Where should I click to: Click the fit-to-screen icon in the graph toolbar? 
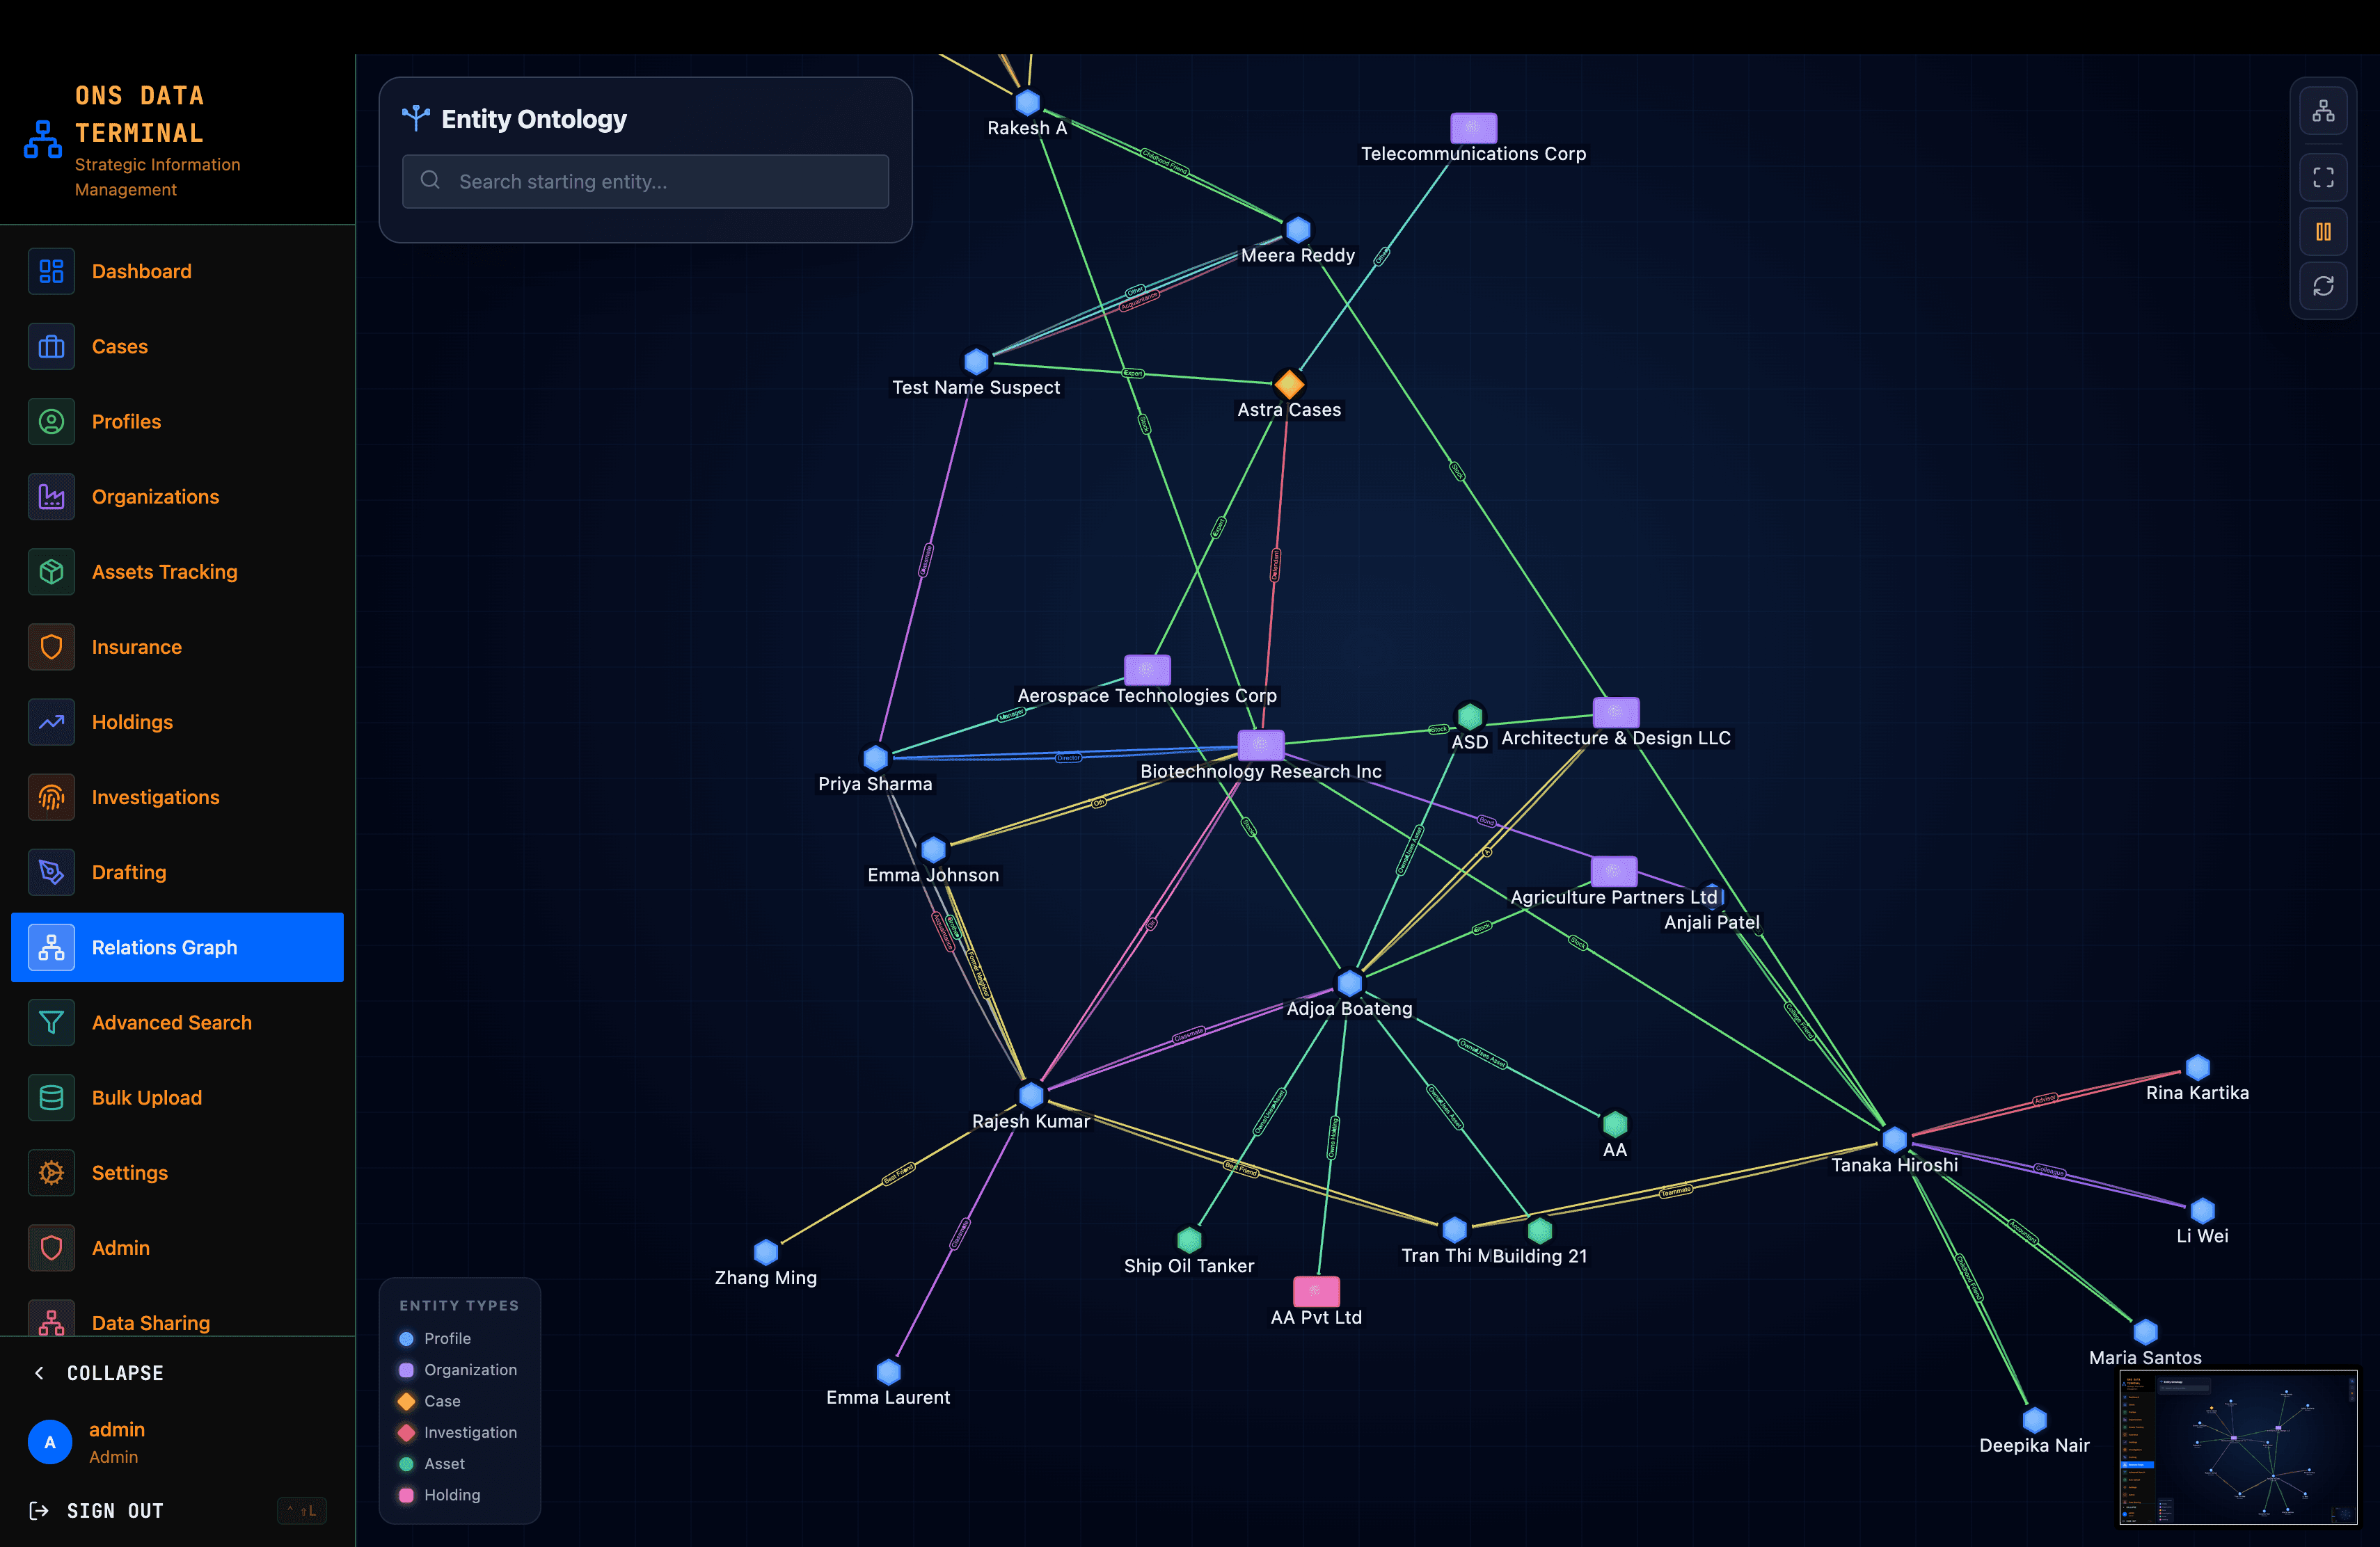pyautogui.click(x=2323, y=177)
